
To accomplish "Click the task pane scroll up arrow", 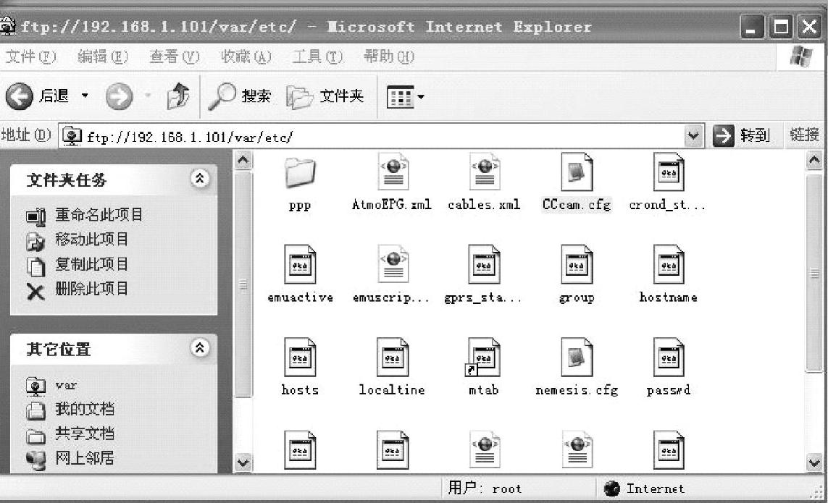I will [243, 160].
